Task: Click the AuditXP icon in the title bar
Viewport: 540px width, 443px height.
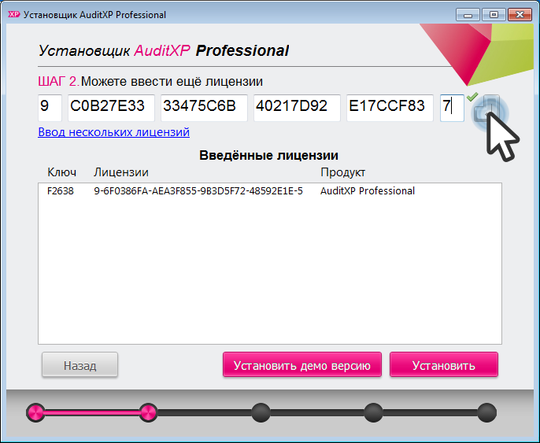Action: (x=14, y=14)
